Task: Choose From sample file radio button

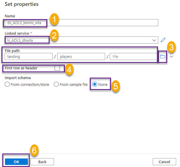Action: [x=56, y=84]
